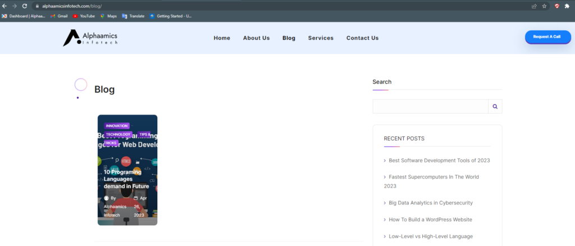This screenshot has width=575, height=246.
Task: Go to the Home menu item
Action: pos(222,38)
